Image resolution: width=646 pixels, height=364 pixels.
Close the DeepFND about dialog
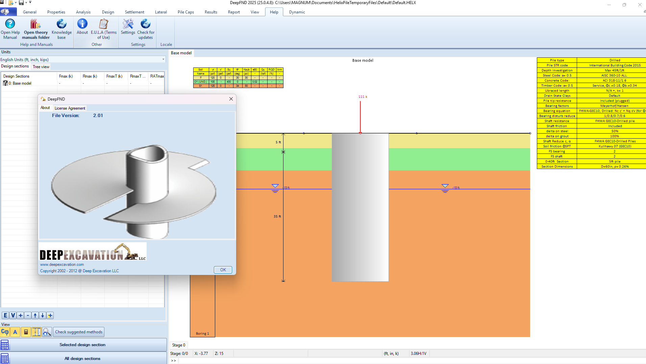pos(231,99)
